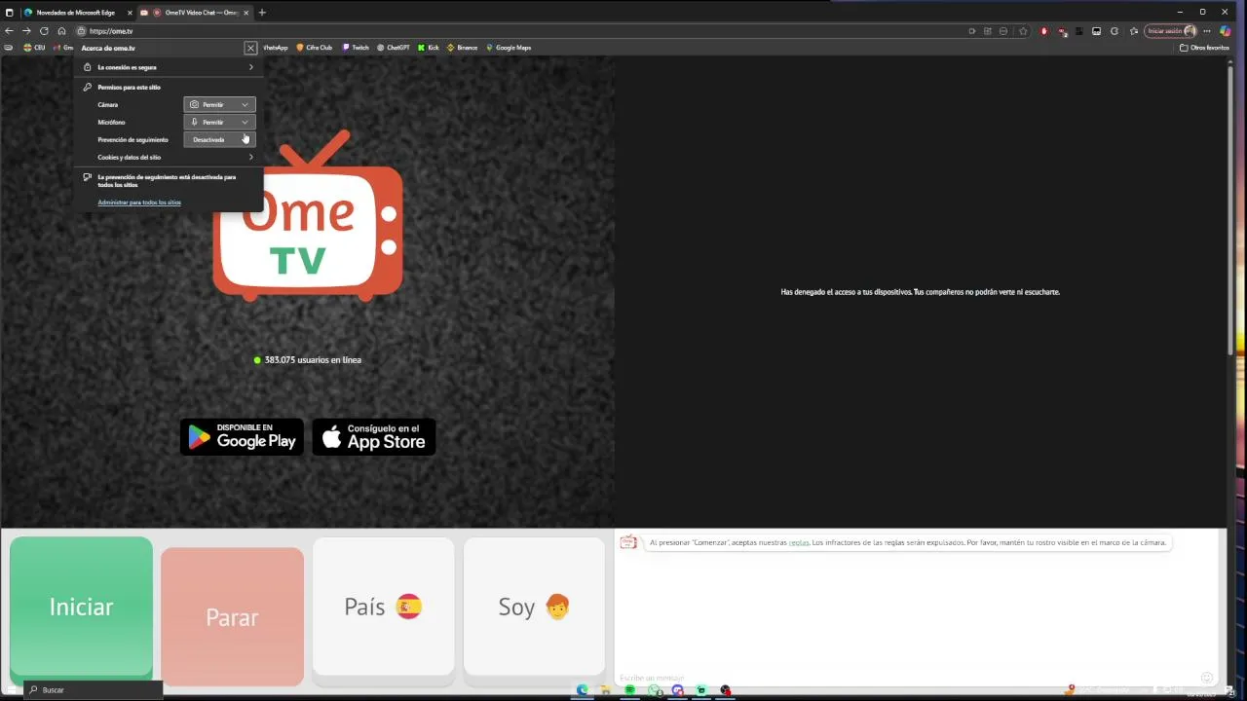Open the emoji picker in chat

click(1207, 678)
